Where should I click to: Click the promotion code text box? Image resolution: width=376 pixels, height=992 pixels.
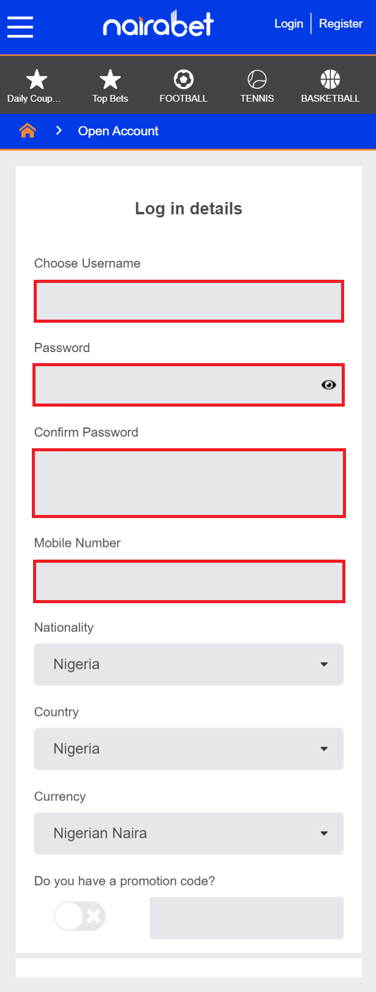[246, 918]
